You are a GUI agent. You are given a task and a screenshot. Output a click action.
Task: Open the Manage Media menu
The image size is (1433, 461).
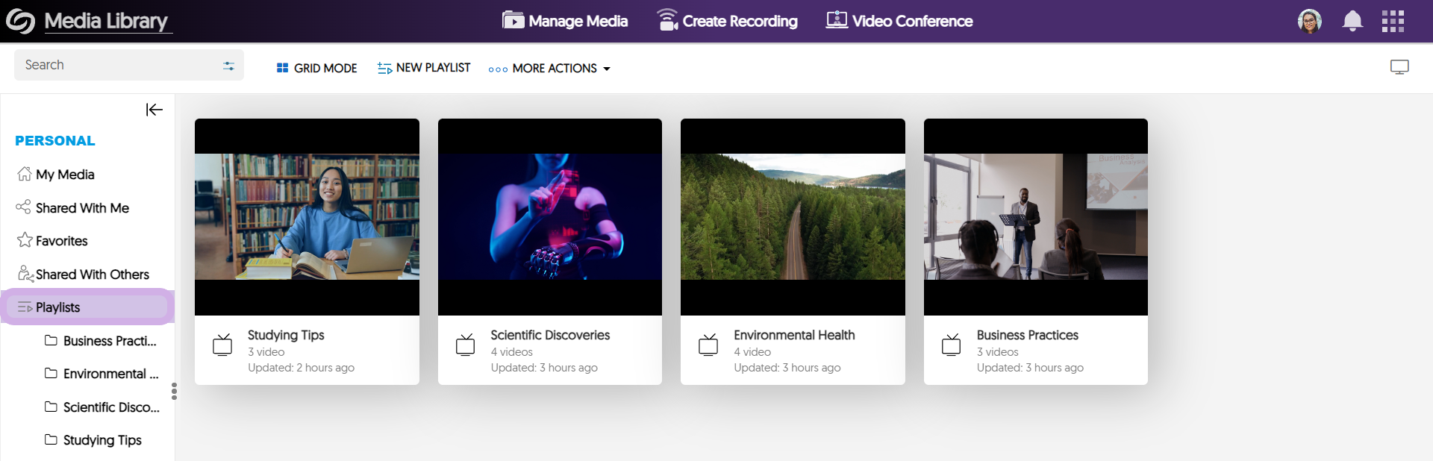(x=565, y=21)
